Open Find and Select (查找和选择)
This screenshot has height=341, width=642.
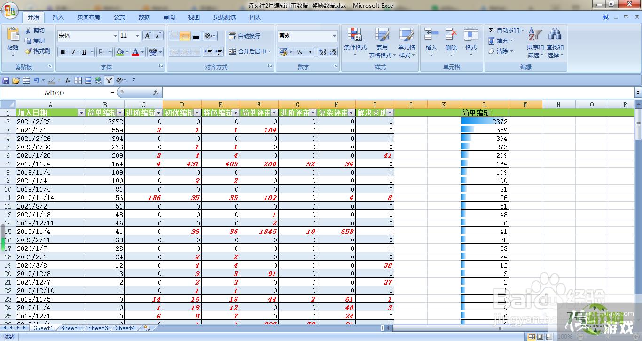[555, 42]
